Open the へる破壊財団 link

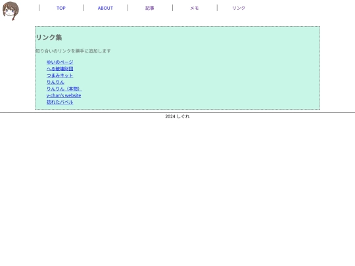point(60,69)
